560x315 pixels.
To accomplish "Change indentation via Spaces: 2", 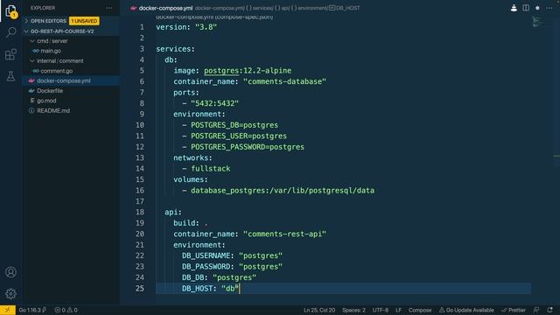I will (353, 310).
